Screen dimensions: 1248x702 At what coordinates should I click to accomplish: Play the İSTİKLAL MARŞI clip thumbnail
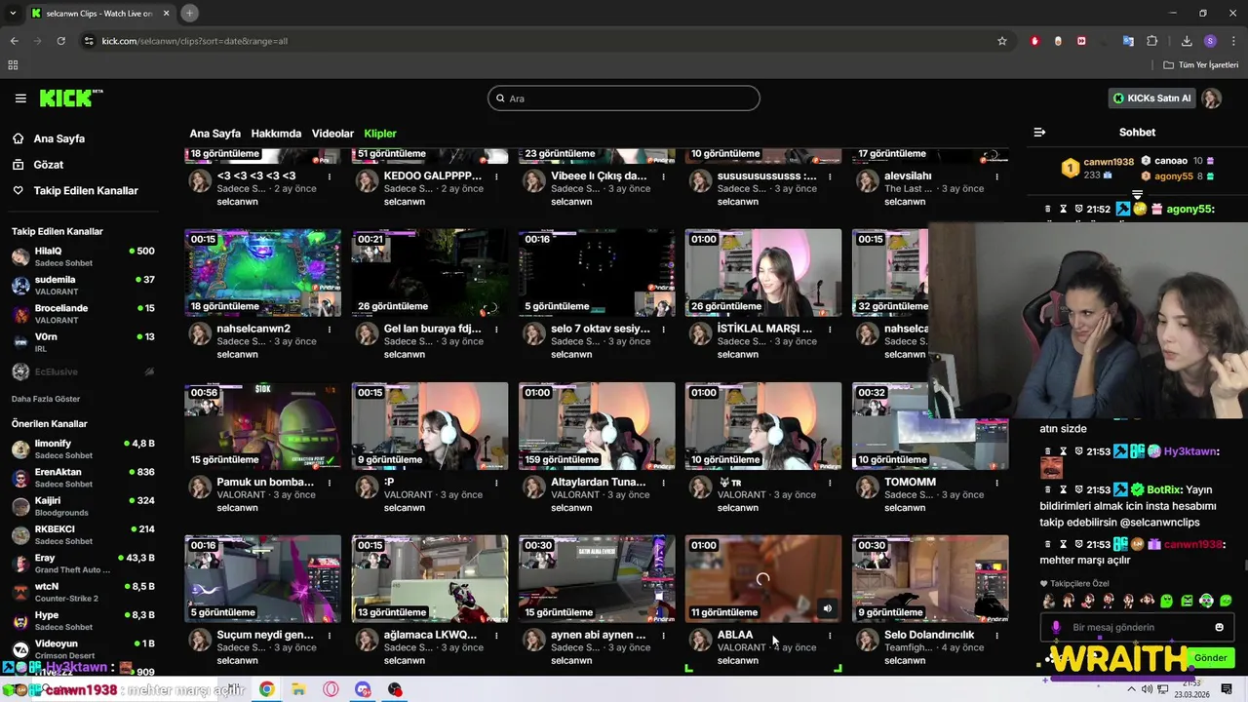coord(763,272)
